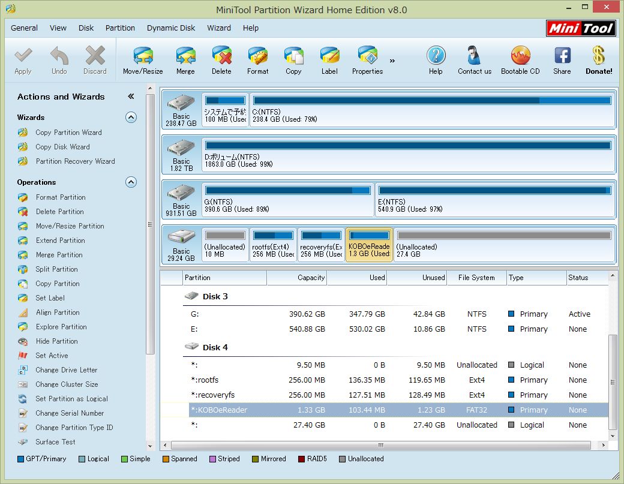Click Partition Recovery Wizard link

point(75,161)
